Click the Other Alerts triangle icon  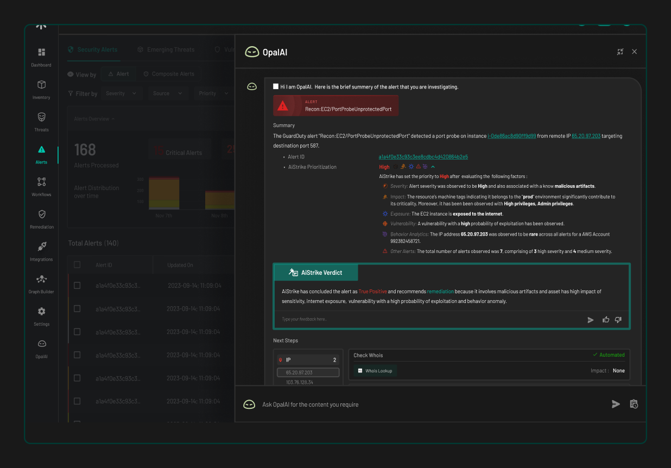point(385,251)
